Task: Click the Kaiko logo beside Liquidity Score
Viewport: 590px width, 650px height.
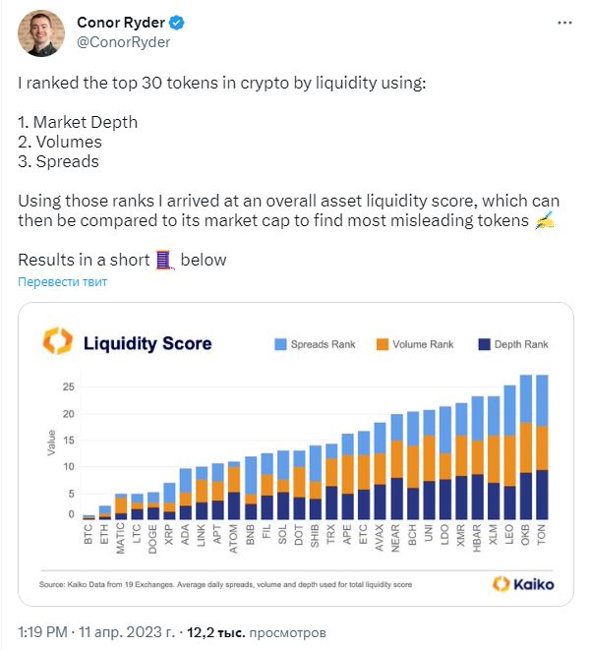Action: 58,341
